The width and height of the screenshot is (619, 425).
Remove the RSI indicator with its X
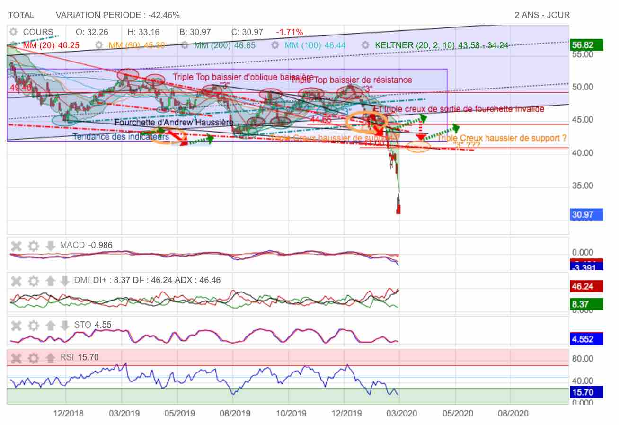click(x=17, y=358)
